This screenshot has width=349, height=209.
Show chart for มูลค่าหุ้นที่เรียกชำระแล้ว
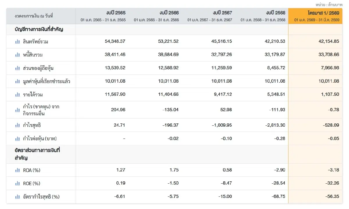(17, 81)
